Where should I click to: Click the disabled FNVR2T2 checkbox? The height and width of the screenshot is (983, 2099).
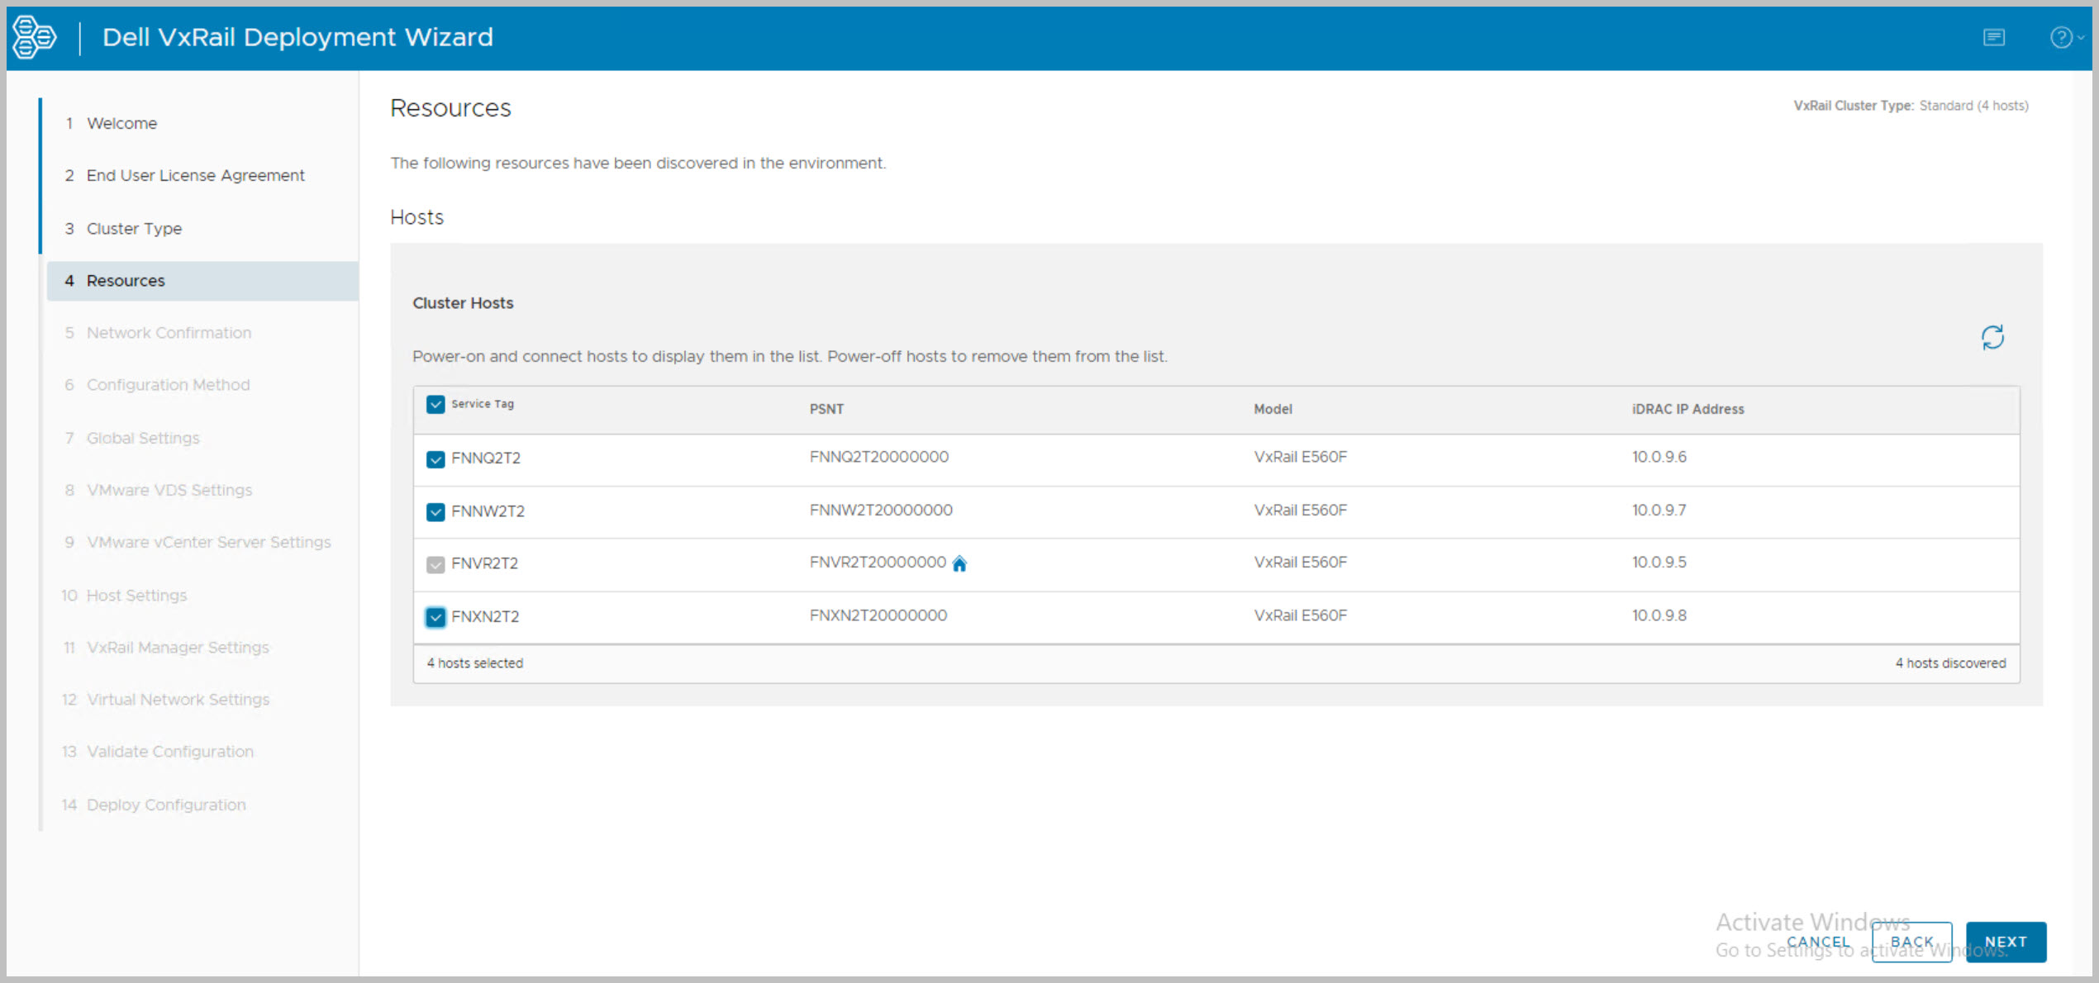(436, 564)
